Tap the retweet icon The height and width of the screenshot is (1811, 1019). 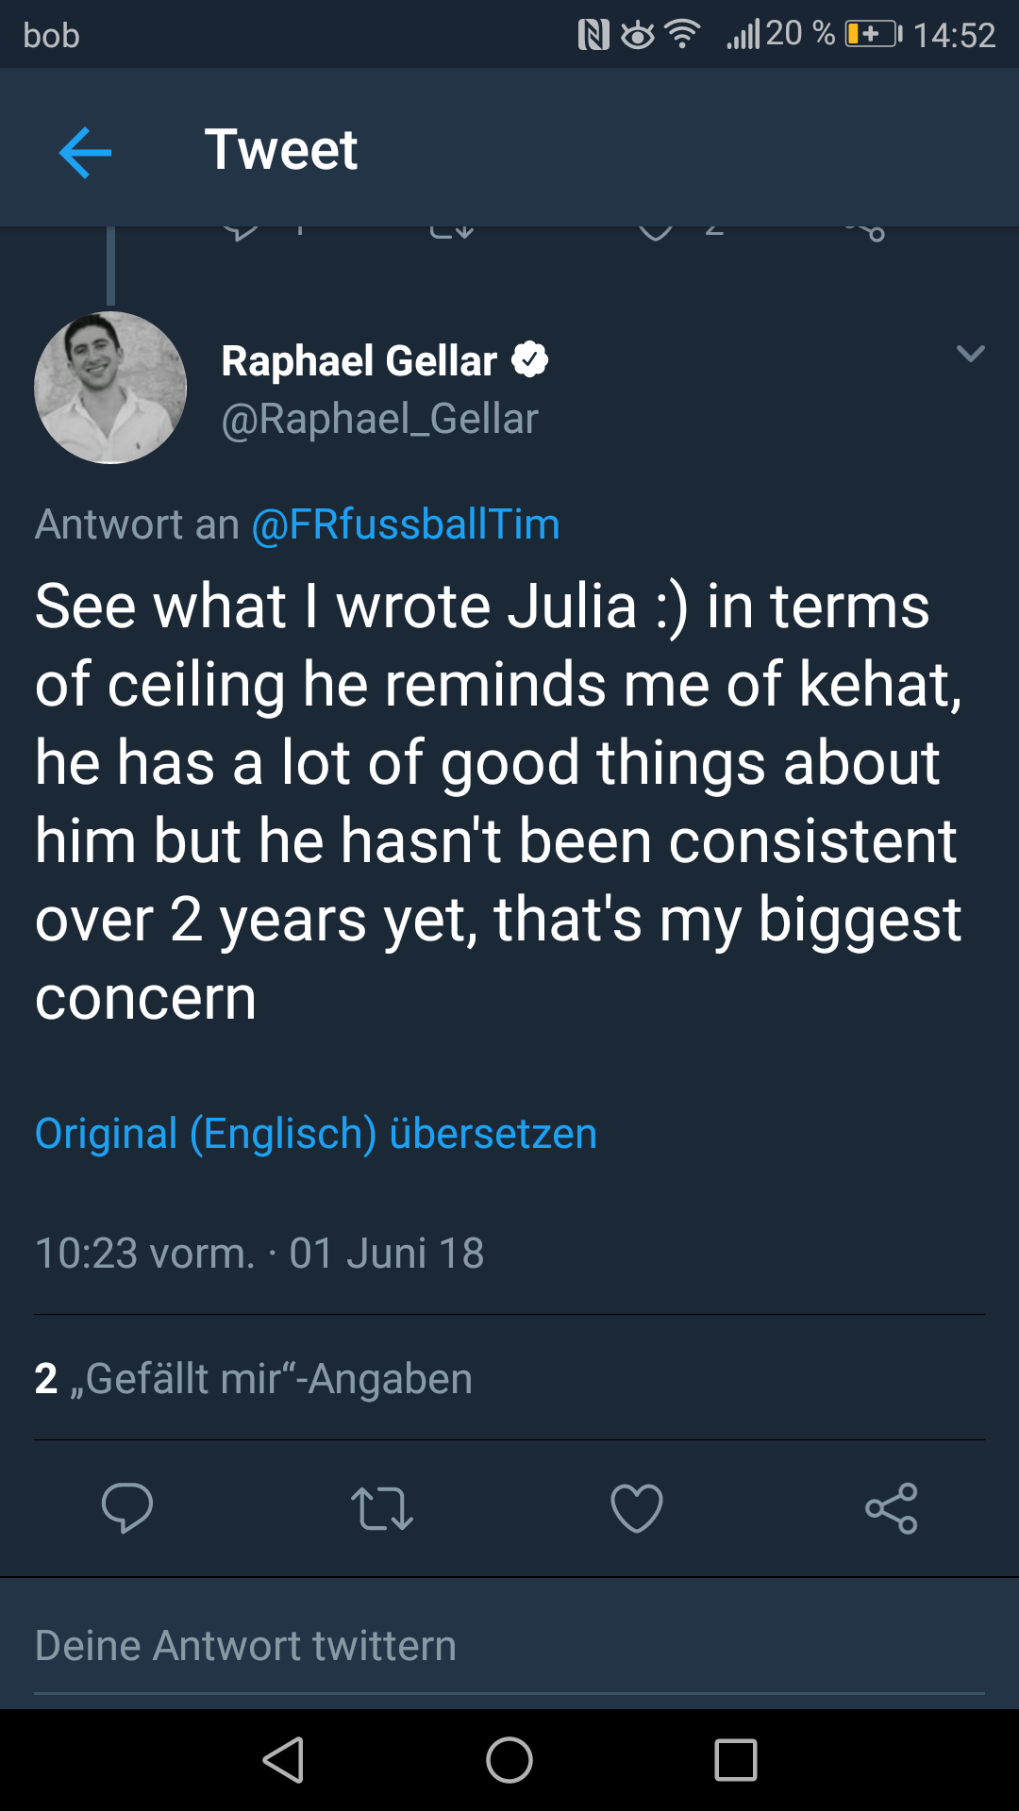click(382, 1507)
